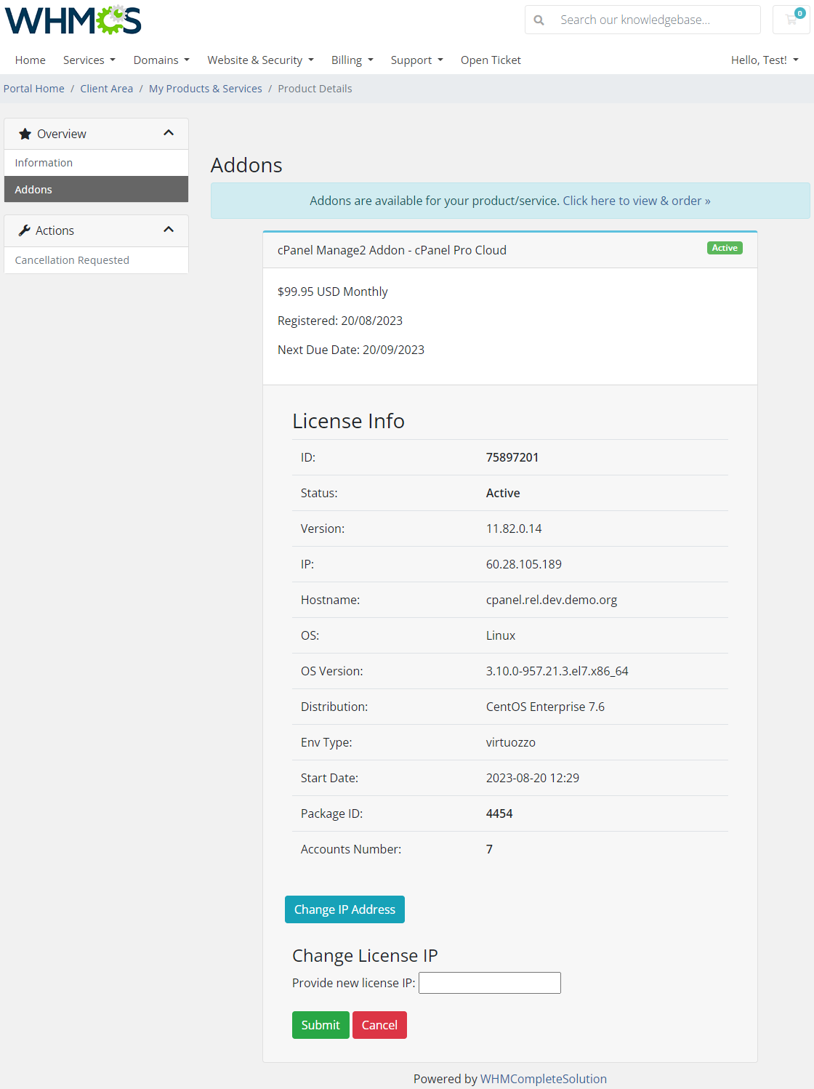This screenshot has width=814, height=1089.
Task: Click the WHMCS logo
Action: (73, 20)
